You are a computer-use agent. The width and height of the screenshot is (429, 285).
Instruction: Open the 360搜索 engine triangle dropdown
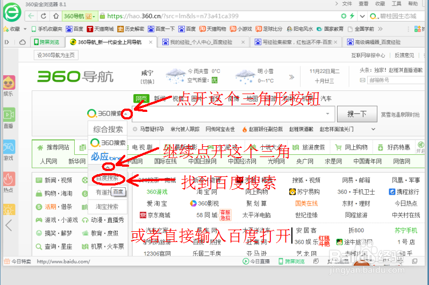[x=126, y=113]
